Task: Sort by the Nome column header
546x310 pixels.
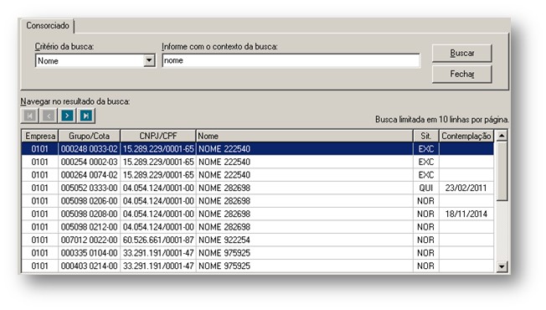Action: tap(305, 136)
